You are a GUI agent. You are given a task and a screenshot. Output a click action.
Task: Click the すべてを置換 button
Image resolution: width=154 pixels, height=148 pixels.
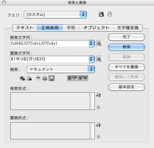tap(127, 67)
